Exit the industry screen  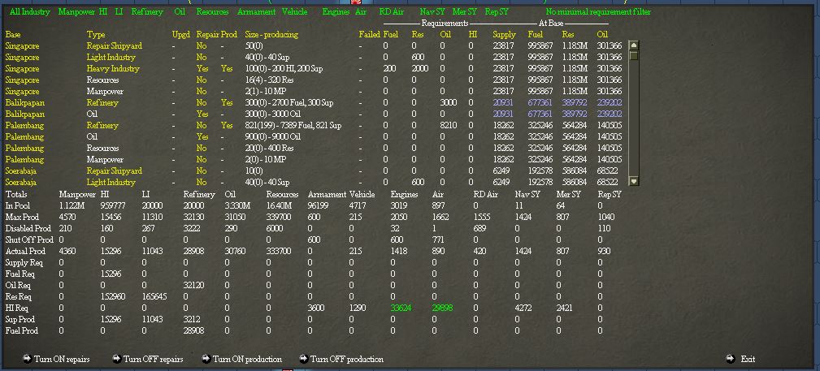tap(741, 359)
